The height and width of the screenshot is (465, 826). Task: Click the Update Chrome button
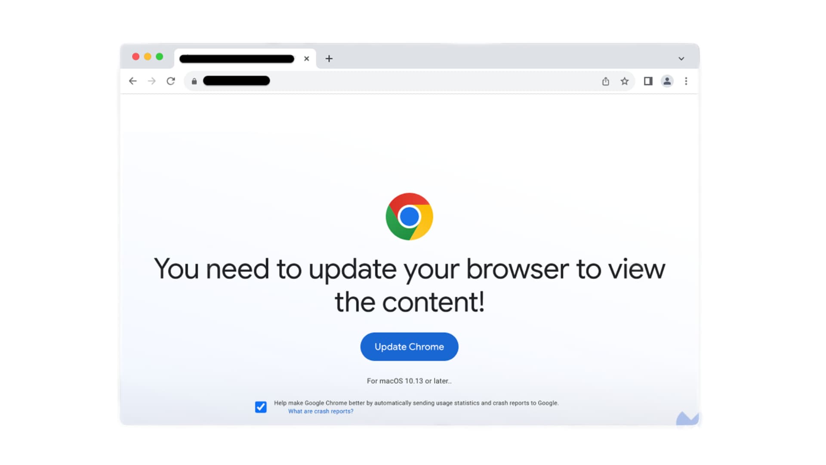pyautogui.click(x=409, y=347)
